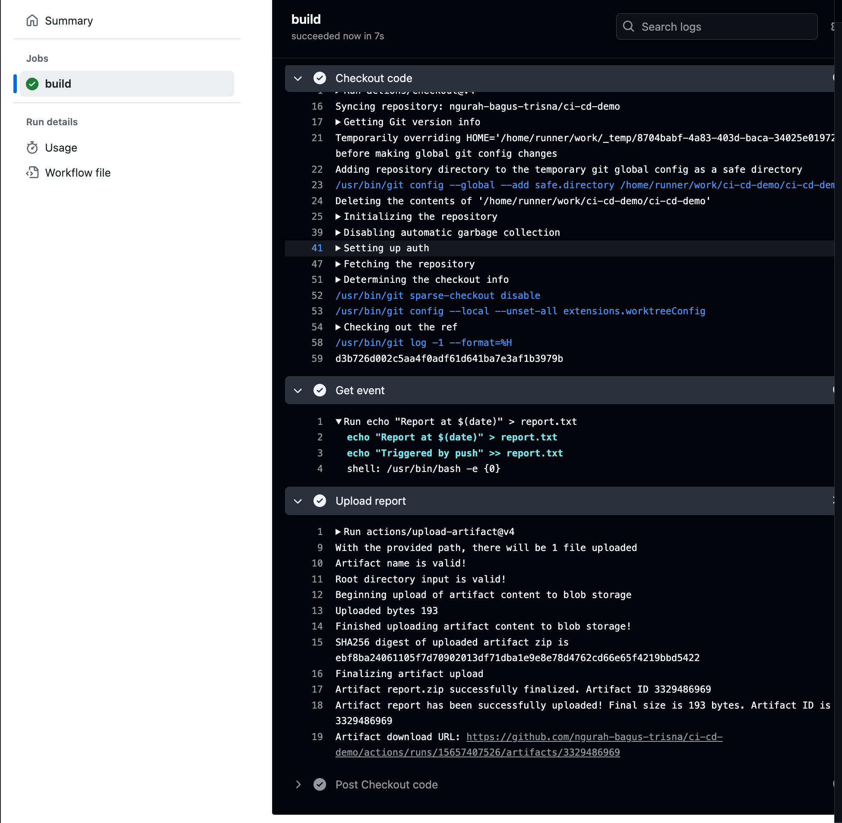The width and height of the screenshot is (842, 823).
Task: Click the Checkout code success checkmark
Action: [320, 78]
